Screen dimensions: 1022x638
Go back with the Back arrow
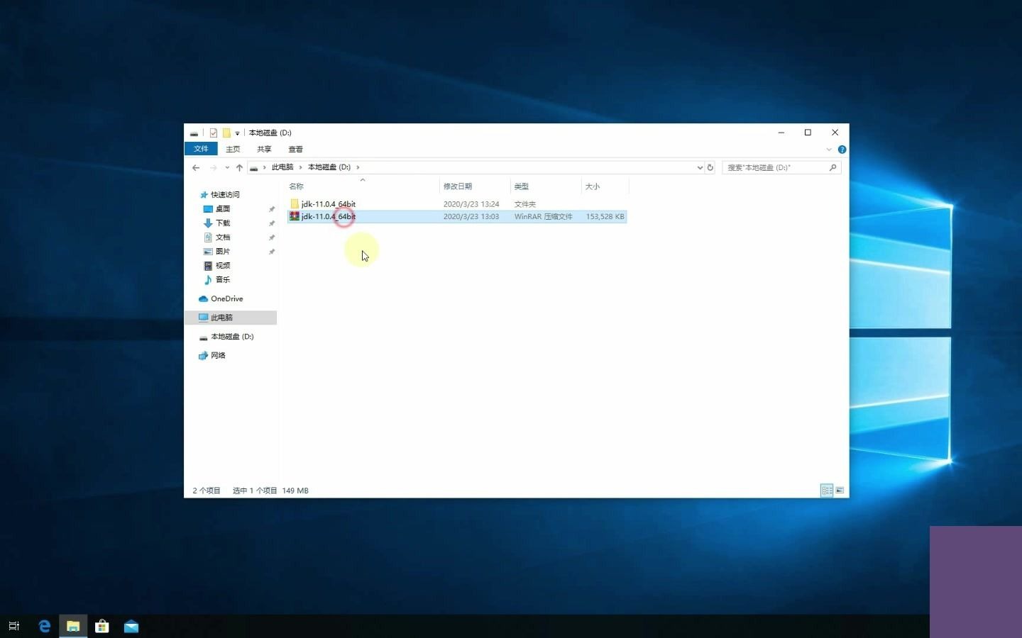click(x=196, y=167)
